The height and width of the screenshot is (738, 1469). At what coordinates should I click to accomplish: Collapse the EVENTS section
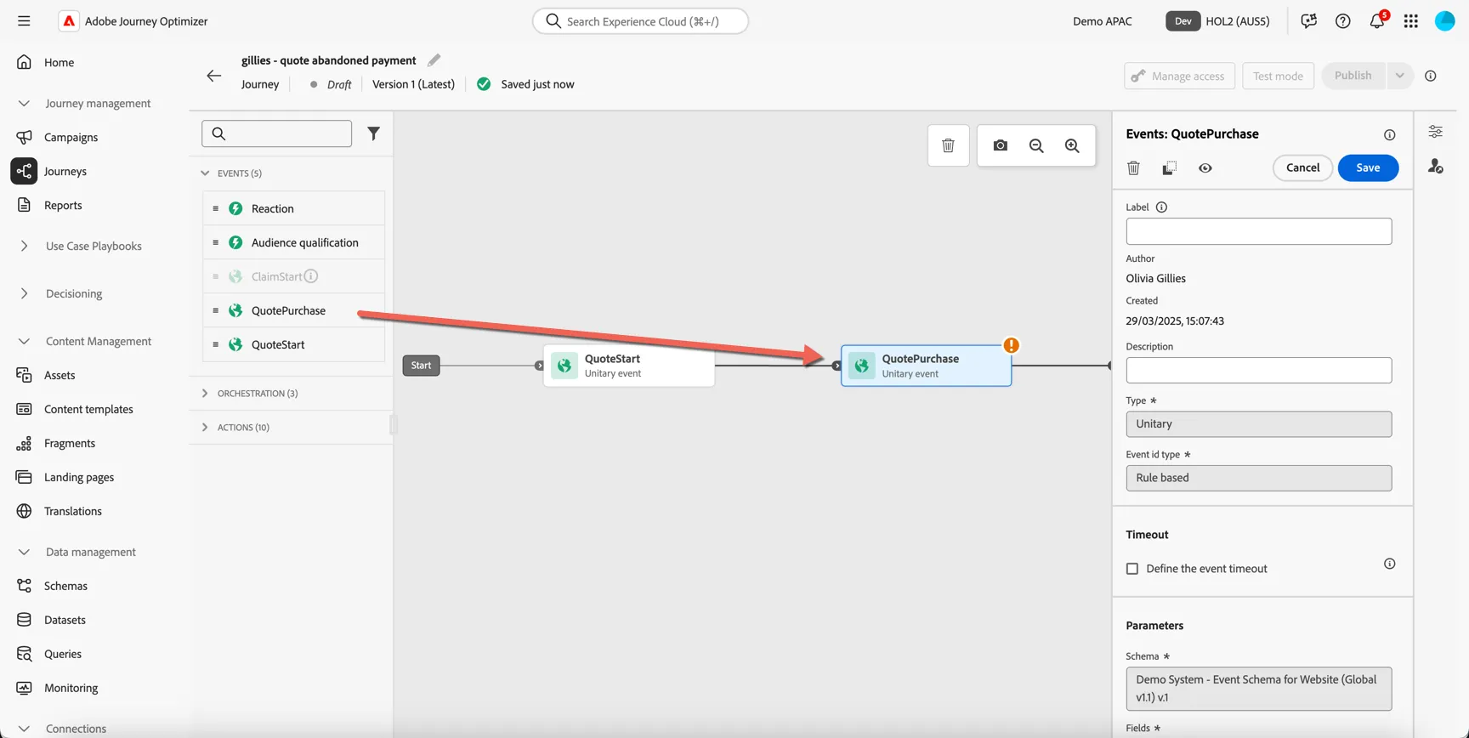point(205,173)
